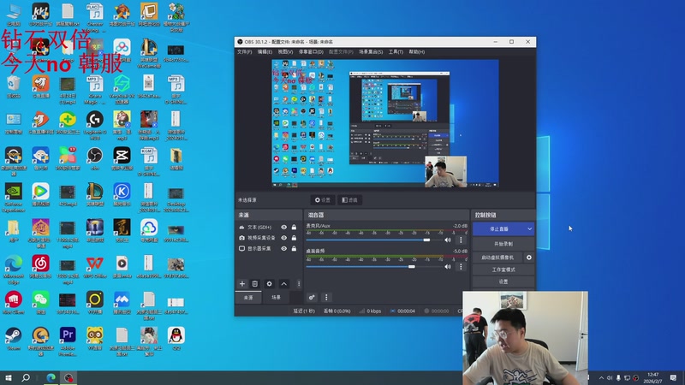Image resolution: width=685 pixels, height=385 pixels.
Task: Open source 设置 button below the preview
Action: pos(323,200)
